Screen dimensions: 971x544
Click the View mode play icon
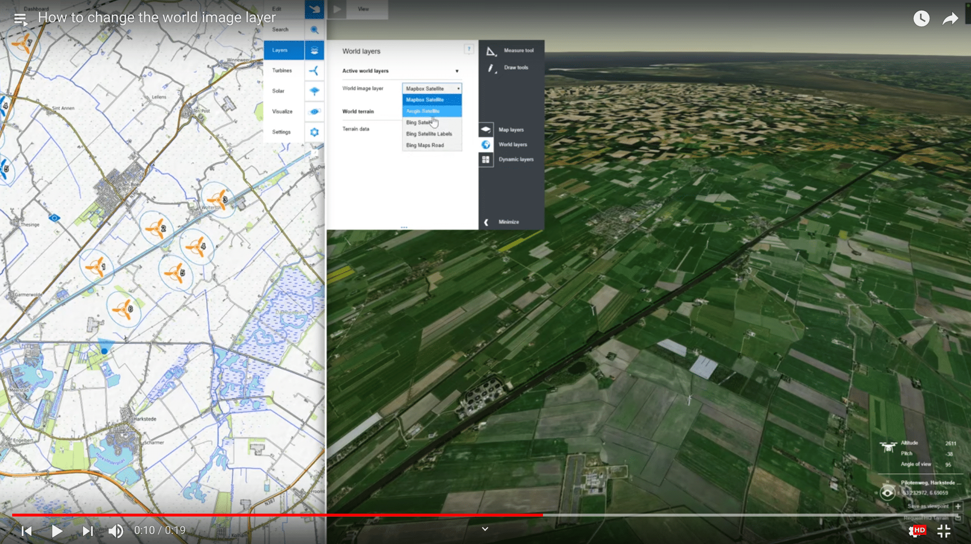point(337,9)
